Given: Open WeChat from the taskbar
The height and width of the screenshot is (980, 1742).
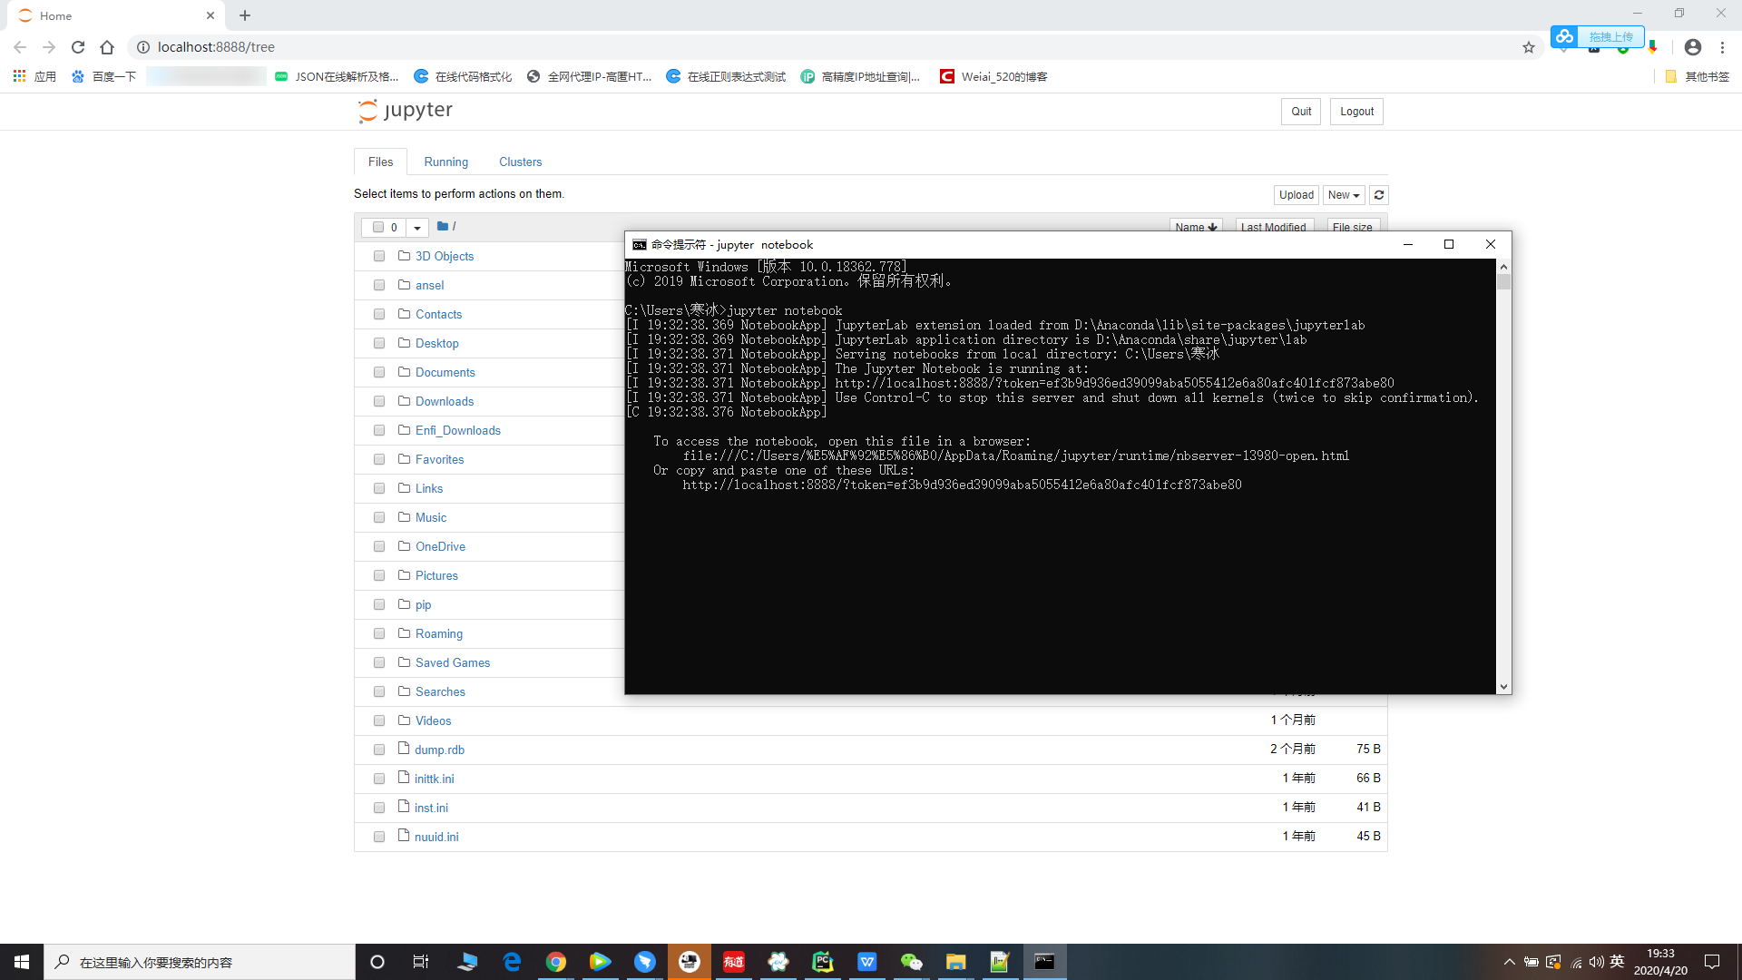Looking at the screenshot, I should pos(911,962).
